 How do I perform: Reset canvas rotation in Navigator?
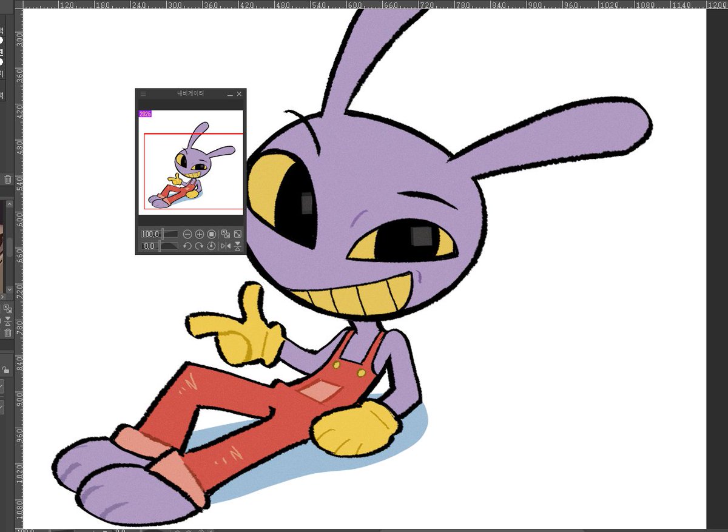pyautogui.click(x=211, y=246)
